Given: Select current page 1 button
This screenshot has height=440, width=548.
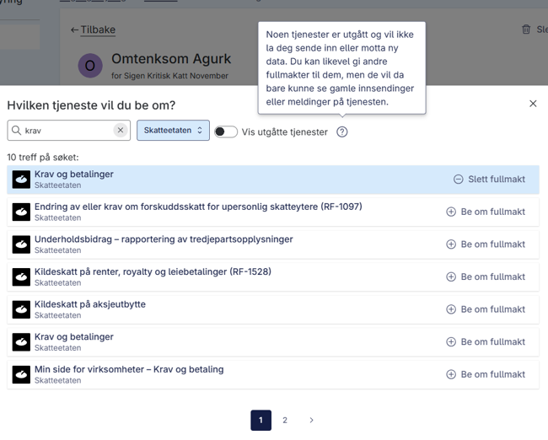Looking at the screenshot, I should pos(261,420).
